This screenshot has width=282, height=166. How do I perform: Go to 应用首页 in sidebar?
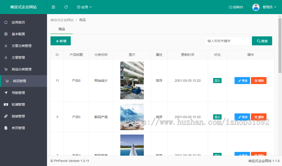18,22
